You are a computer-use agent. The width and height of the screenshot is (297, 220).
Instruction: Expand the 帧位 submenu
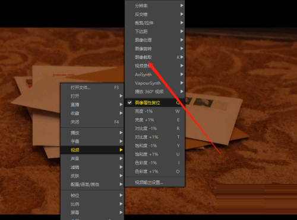coord(92,195)
